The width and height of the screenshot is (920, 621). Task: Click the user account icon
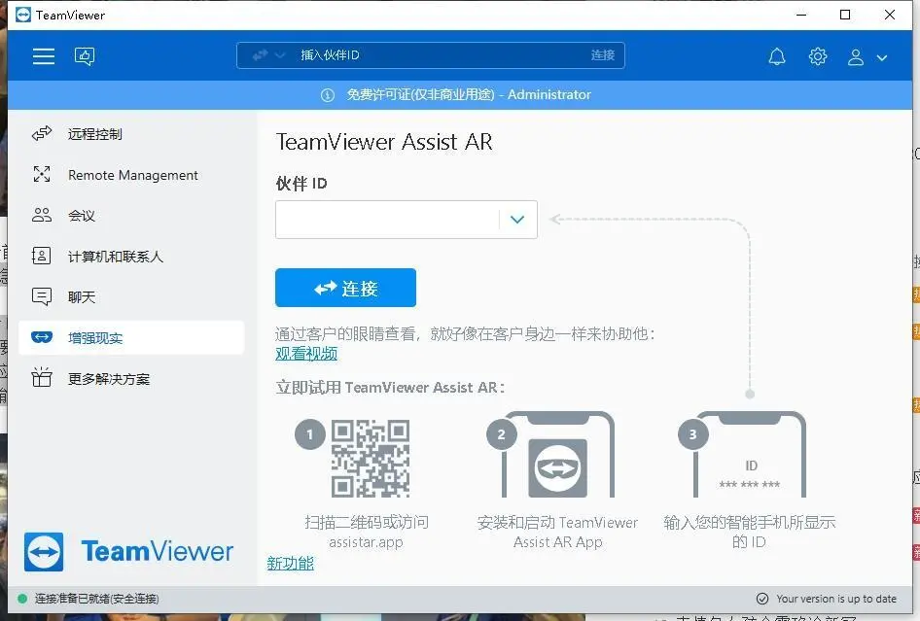(x=857, y=56)
